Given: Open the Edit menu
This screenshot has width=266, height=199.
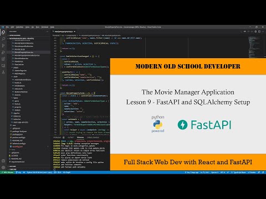Looking at the screenshot, I should coord(12,27).
